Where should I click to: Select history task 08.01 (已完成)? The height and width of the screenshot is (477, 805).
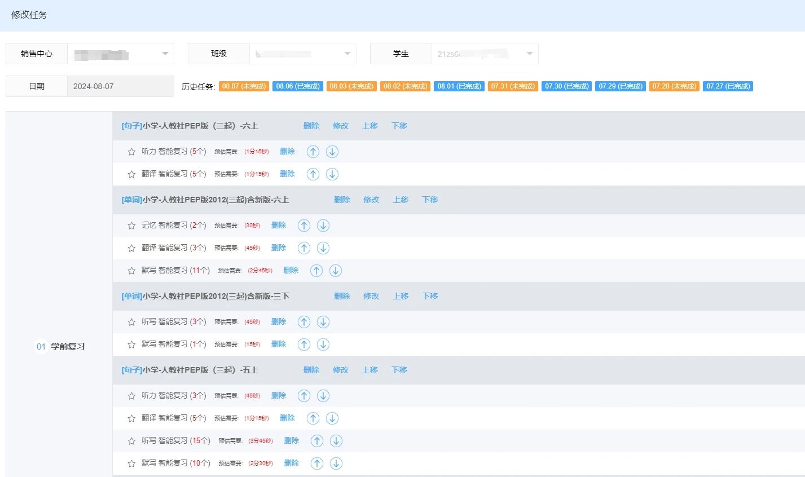[459, 86]
